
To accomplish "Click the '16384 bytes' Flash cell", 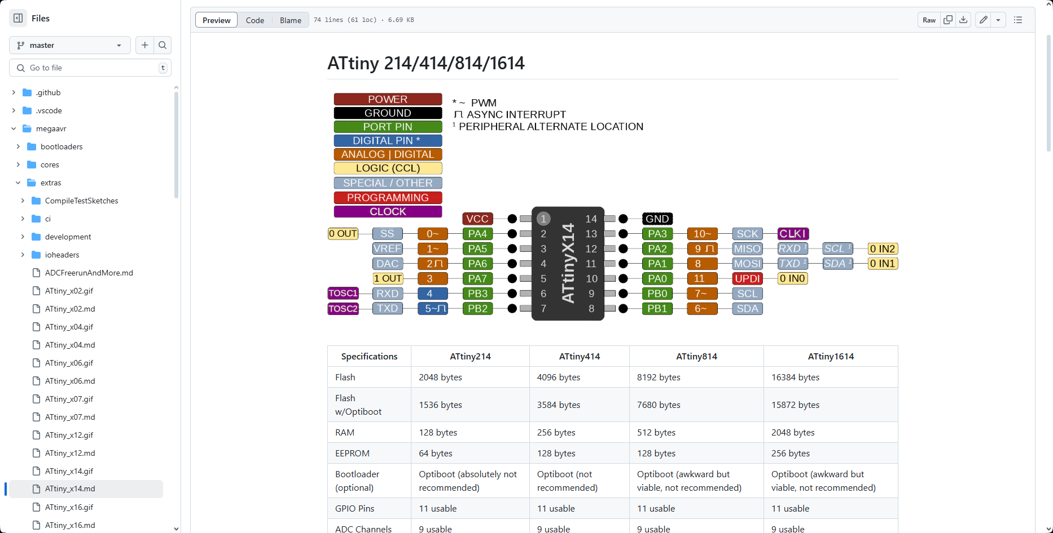I will pyautogui.click(x=831, y=377).
